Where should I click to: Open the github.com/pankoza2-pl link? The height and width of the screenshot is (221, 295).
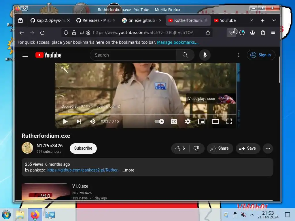click(x=84, y=170)
